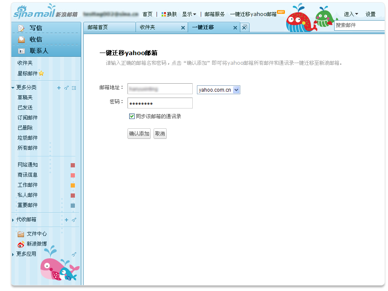
Task: Close the 收件夹 tab with its X
Action: click(x=183, y=28)
